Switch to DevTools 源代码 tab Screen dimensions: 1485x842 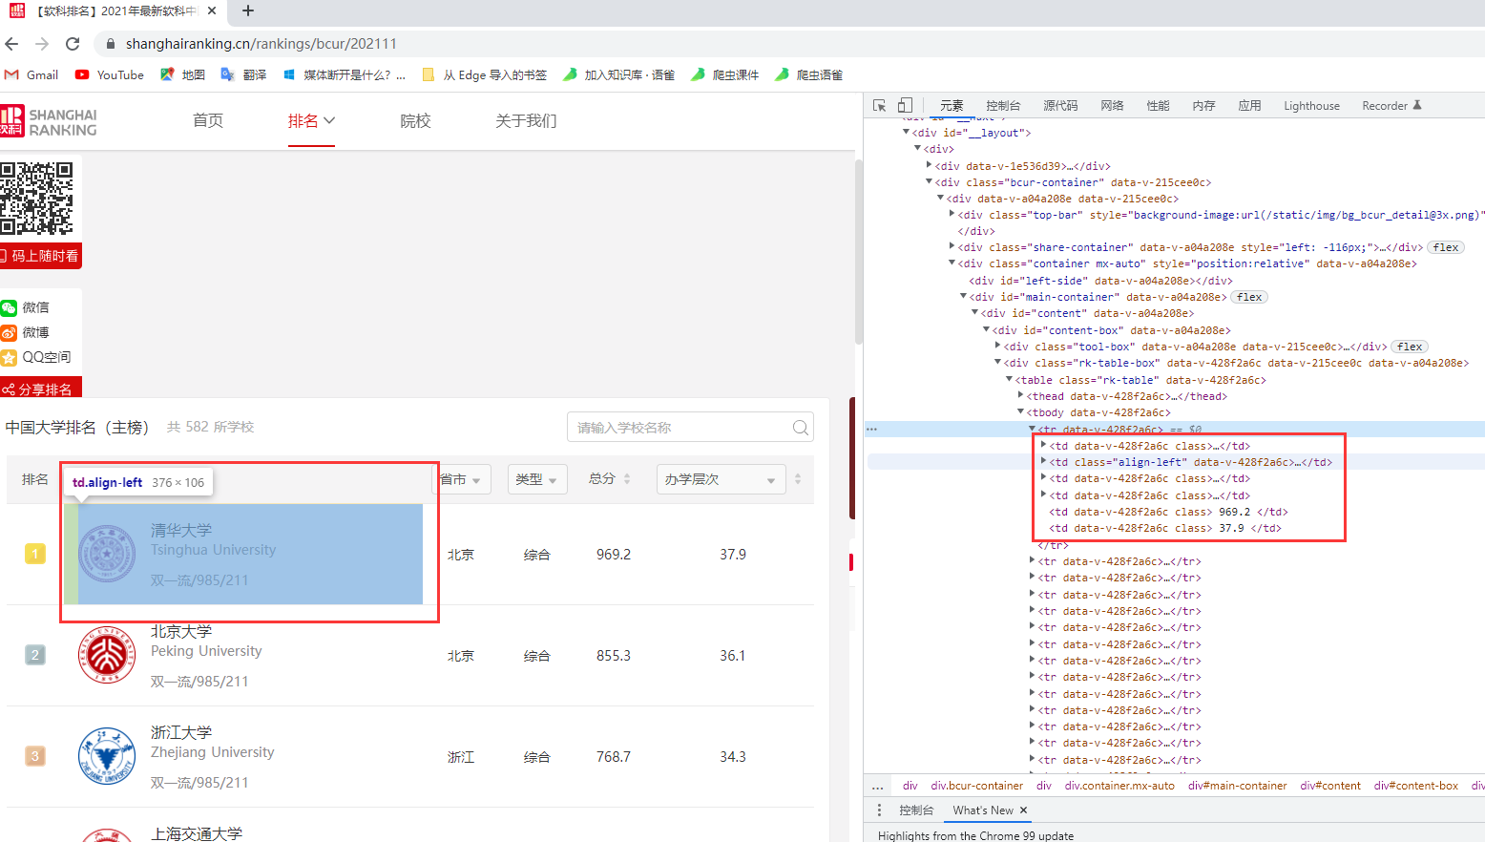click(1060, 106)
